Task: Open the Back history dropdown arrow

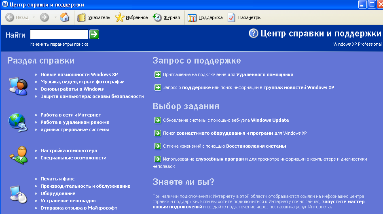Action: click(34, 17)
